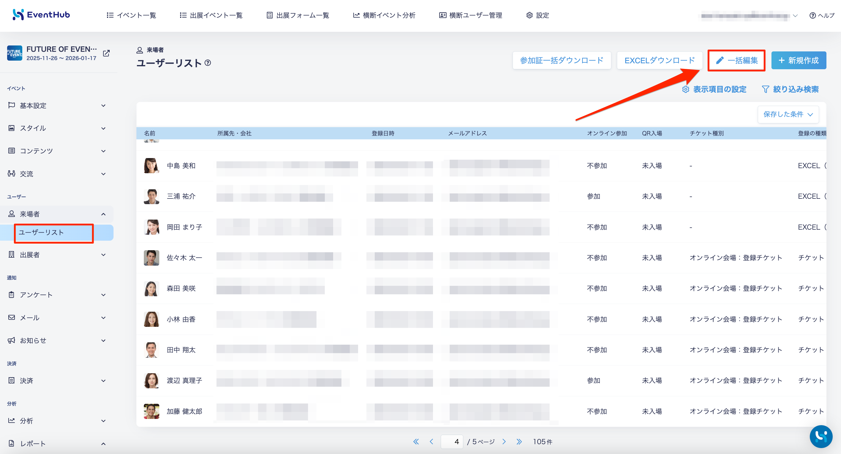Click 登録日時 column header
The height and width of the screenshot is (454, 841).
click(x=383, y=133)
